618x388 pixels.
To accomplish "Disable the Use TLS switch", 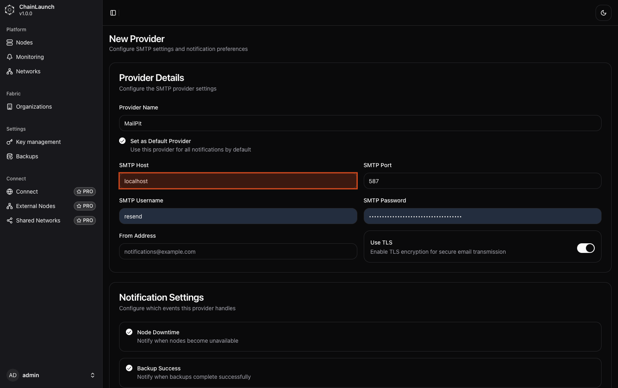I will (586, 248).
